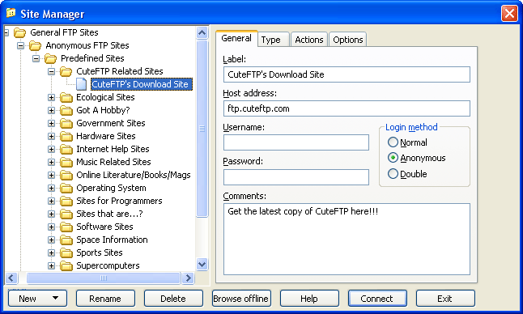Click the CuteFTP Related Sites folder icon
This screenshot has height=314, width=523.
[66, 71]
